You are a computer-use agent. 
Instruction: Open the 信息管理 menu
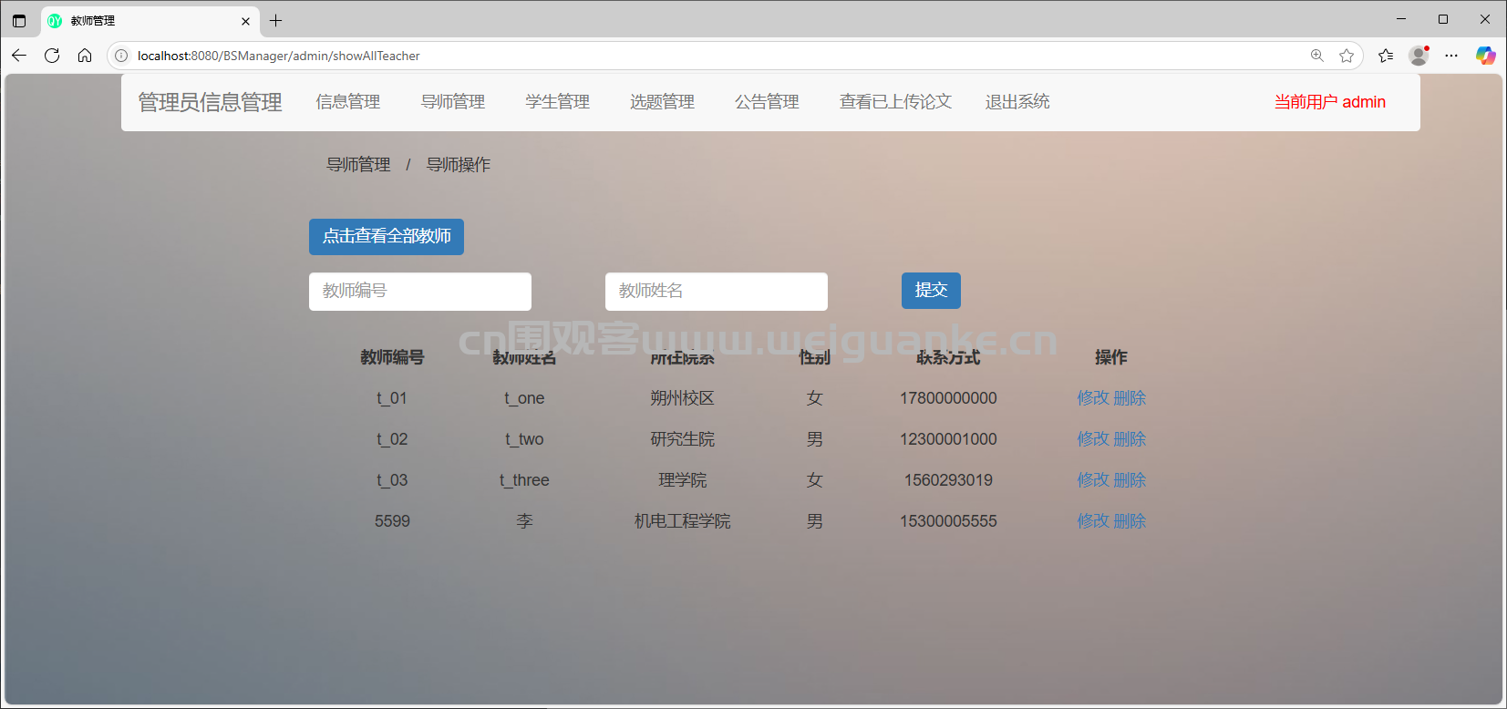(x=348, y=102)
